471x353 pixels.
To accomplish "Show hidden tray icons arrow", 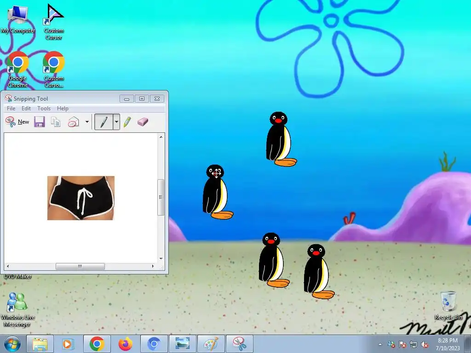I will [380, 344].
